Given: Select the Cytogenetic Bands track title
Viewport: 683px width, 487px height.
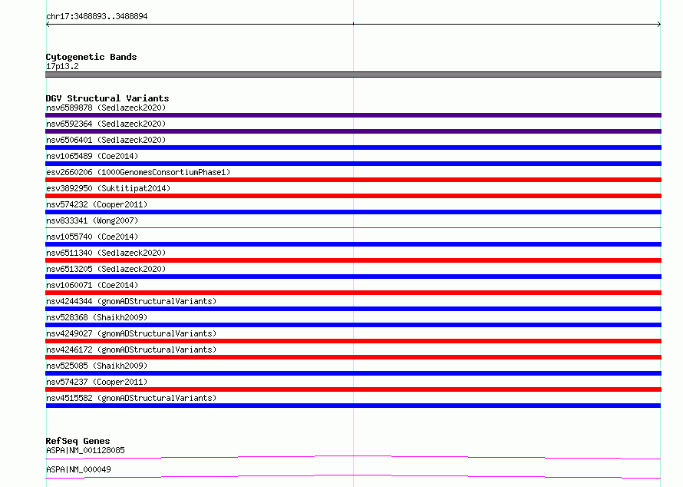Looking at the screenshot, I should coord(91,57).
